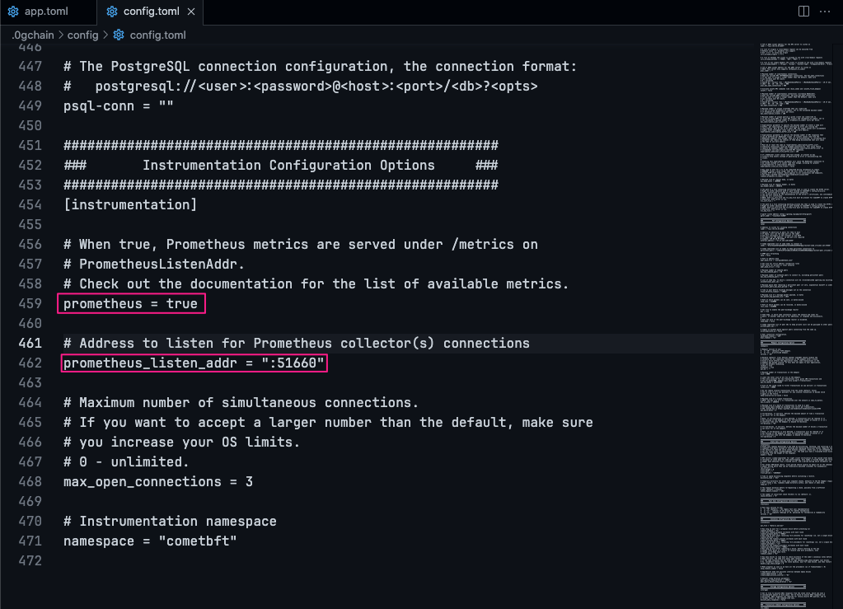This screenshot has width=843, height=609.
Task: Click the gear icon in the breadcrumb path
Action: coord(119,35)
